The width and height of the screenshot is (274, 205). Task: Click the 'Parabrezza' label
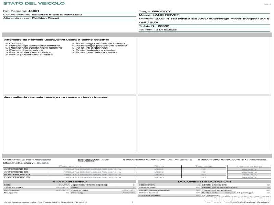tap(89, 159)
